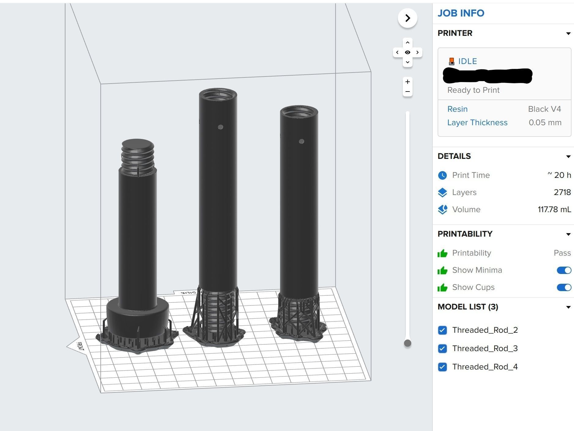Image resolution: width=574 pixels, height=431 pixels.
Task: Zoom out with the minus button
Action: point(408,92)
